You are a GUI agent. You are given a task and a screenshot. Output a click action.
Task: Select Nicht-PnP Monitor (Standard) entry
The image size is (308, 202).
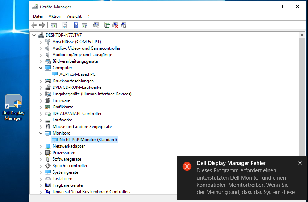tap(85, 140)
